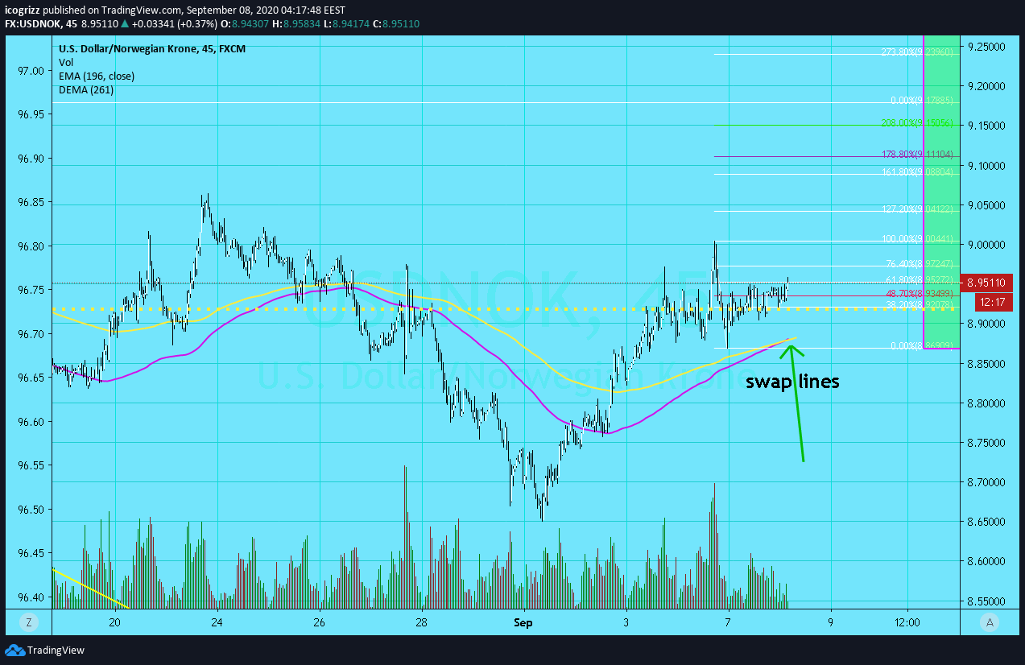This screenshot has height=665, width=1025.
Task: Select the 100.00% Fibonacci level label
Action: [x=917, y=238]
